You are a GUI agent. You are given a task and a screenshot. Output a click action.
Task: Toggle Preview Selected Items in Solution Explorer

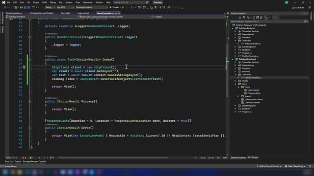[266, 18]
